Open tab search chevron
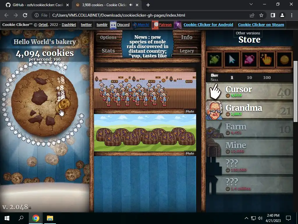The height and width of the screenshot is (224, 298). click(251, 4)
